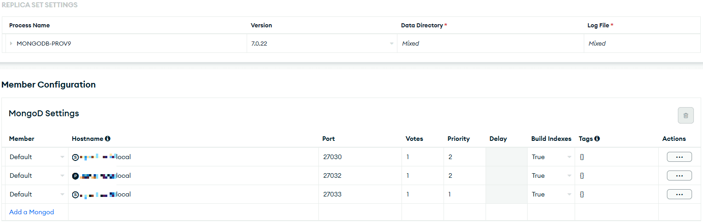Click the Votes field for port 27032
This screenshot has height=222, width=703.
[x=422, y=176]
